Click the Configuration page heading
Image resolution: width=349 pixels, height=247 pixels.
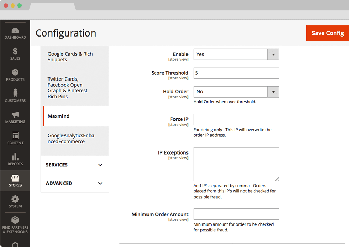pos(66,33)
